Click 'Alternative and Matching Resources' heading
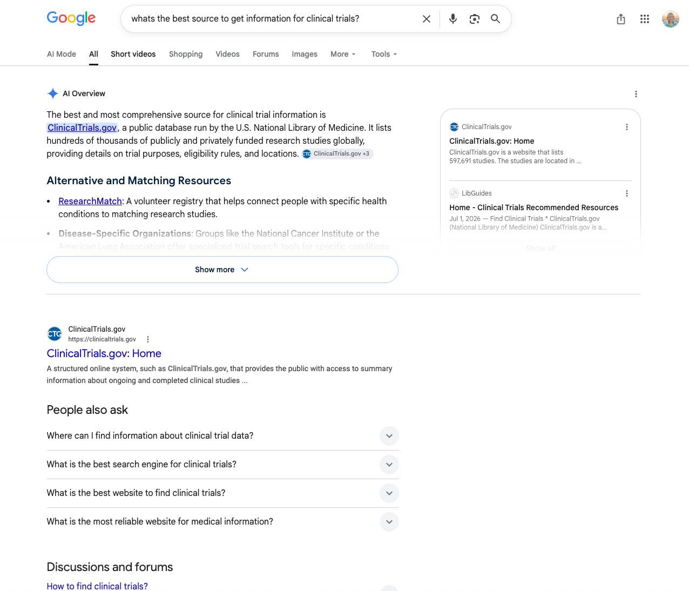689x591 pixels. 139,181
